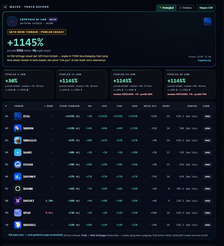Open GMGN link for $RUSSELL

pyautogui.click(x=207, y=225)
